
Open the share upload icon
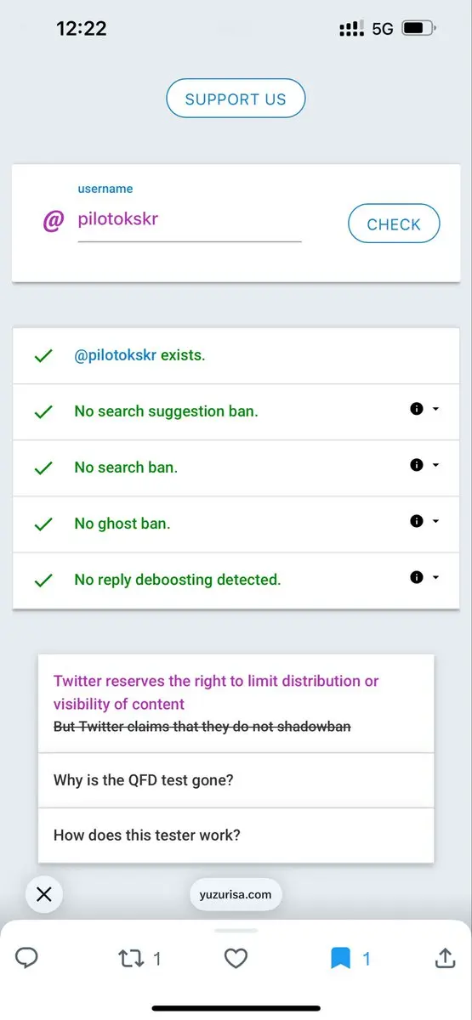445,958
